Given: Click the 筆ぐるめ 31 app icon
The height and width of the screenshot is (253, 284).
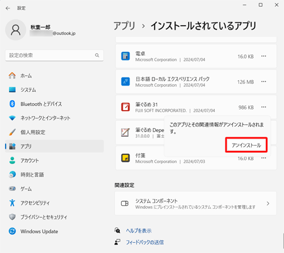Looking at the screenshot, I should tap(126, 107).
